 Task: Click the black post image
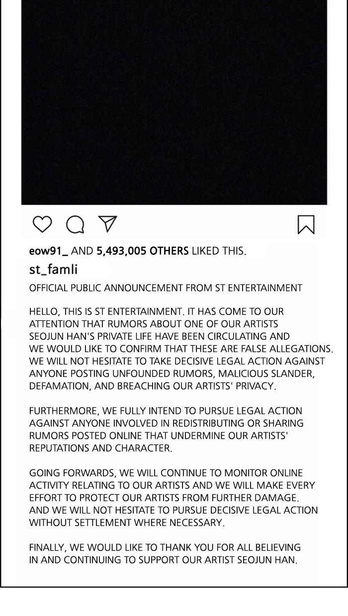[174, 102]
